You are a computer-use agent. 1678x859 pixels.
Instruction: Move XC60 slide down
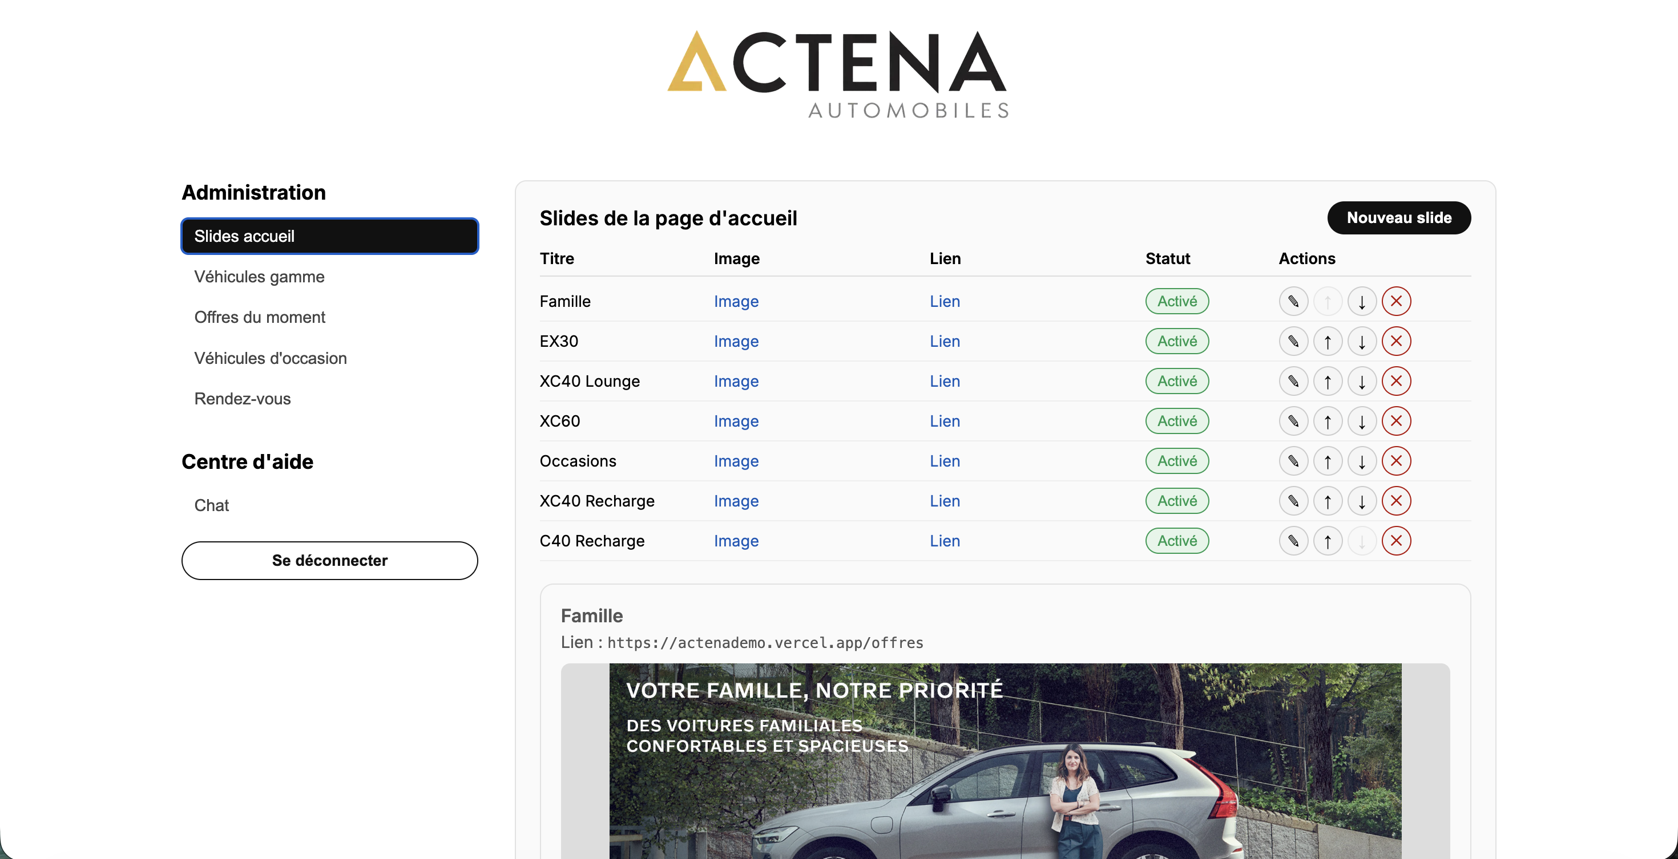[1361, 421]
